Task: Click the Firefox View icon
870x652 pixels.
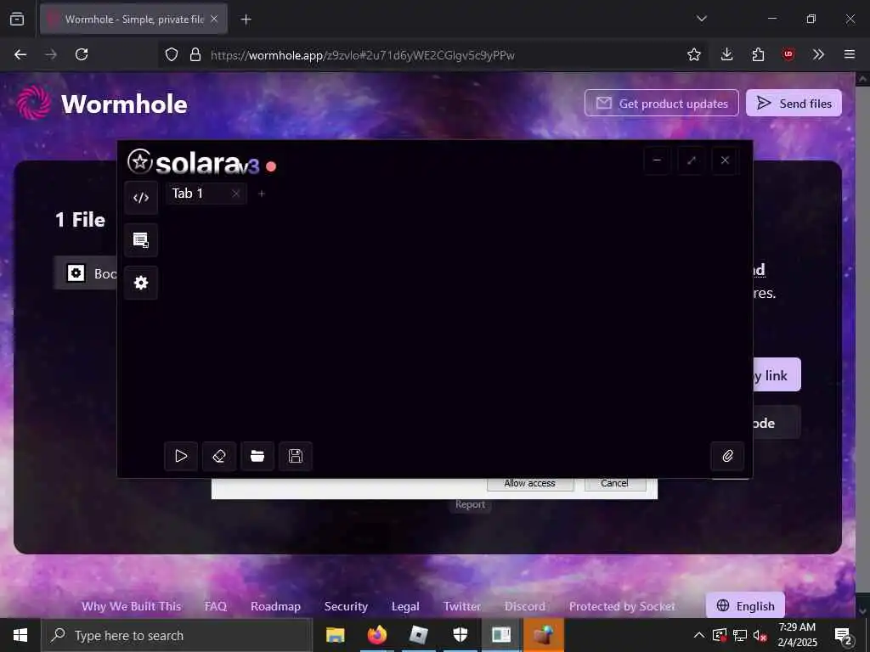Action: pyautogui.click(x=17, y=19)
